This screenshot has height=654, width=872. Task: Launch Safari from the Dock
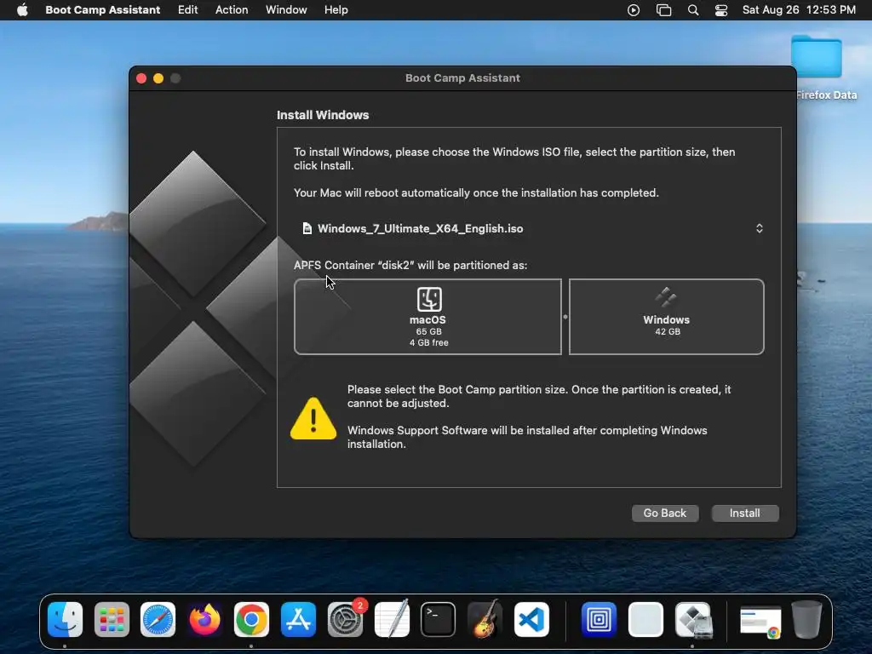coord(158,620)
